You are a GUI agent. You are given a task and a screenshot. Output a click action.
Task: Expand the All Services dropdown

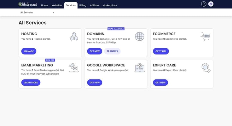pyautogui.click(x=37, y=12)
